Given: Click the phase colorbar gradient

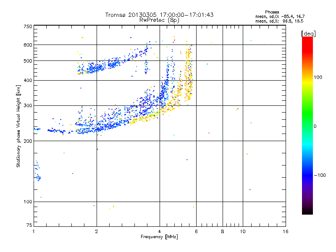Looking at the screenshot, I should [307, 126].
